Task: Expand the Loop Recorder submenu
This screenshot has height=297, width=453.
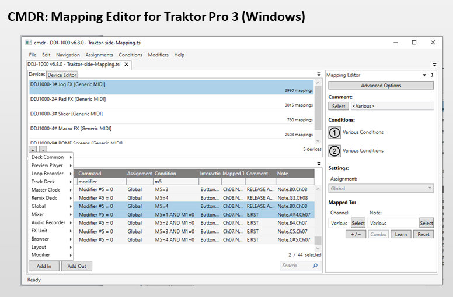Action: pos(51,174)
